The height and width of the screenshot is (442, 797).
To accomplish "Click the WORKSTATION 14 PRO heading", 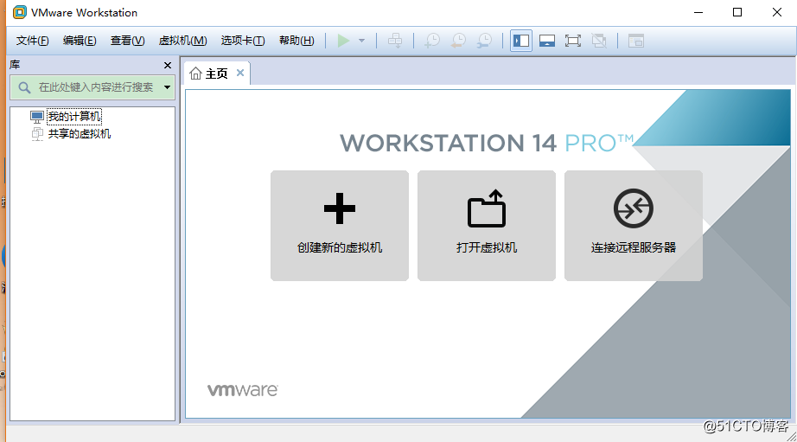I will (x=487, y=143).
